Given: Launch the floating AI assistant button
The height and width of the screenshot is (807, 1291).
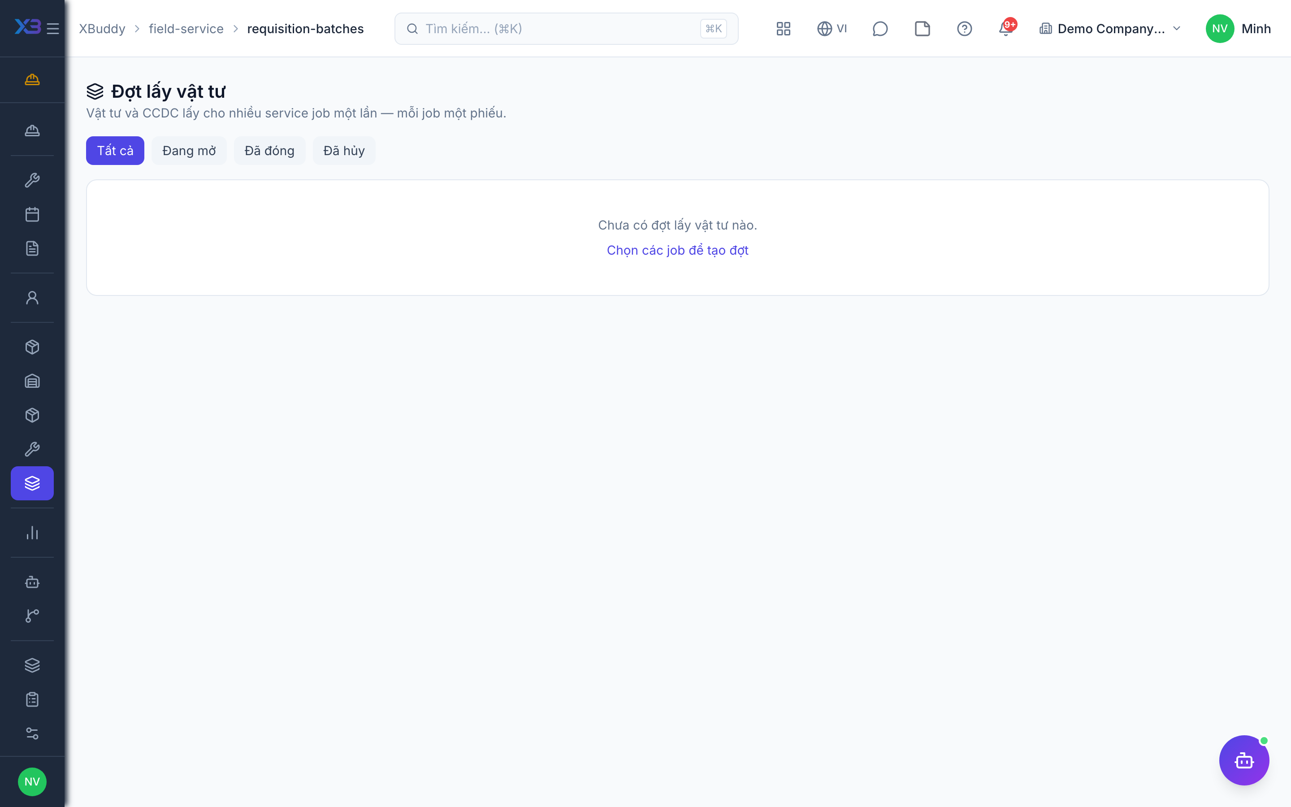Looking at the screenshot, I should 1243,760.
